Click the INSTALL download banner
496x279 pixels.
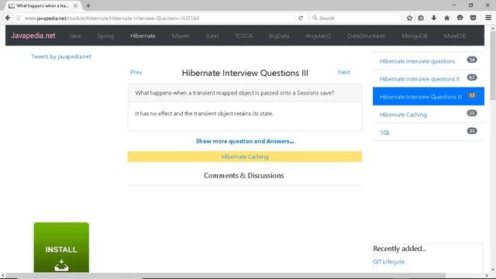coord(61,247)
